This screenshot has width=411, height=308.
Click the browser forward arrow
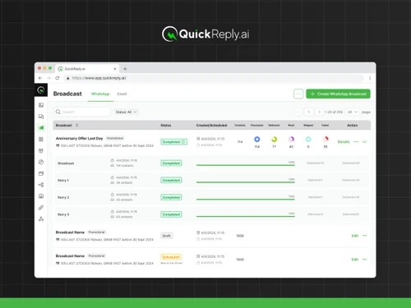pyautogui.click(x=48, y=78)
